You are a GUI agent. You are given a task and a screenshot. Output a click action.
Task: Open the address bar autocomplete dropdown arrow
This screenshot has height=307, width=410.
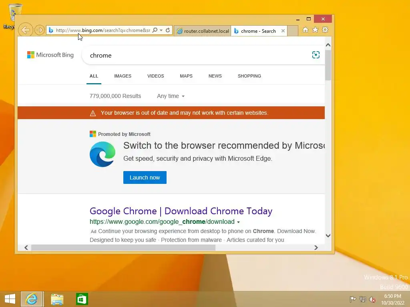tap(161, 30)
